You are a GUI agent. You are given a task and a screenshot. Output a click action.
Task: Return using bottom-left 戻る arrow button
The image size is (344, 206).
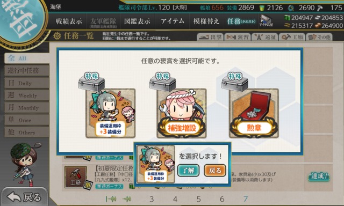(x=24, y=197)
